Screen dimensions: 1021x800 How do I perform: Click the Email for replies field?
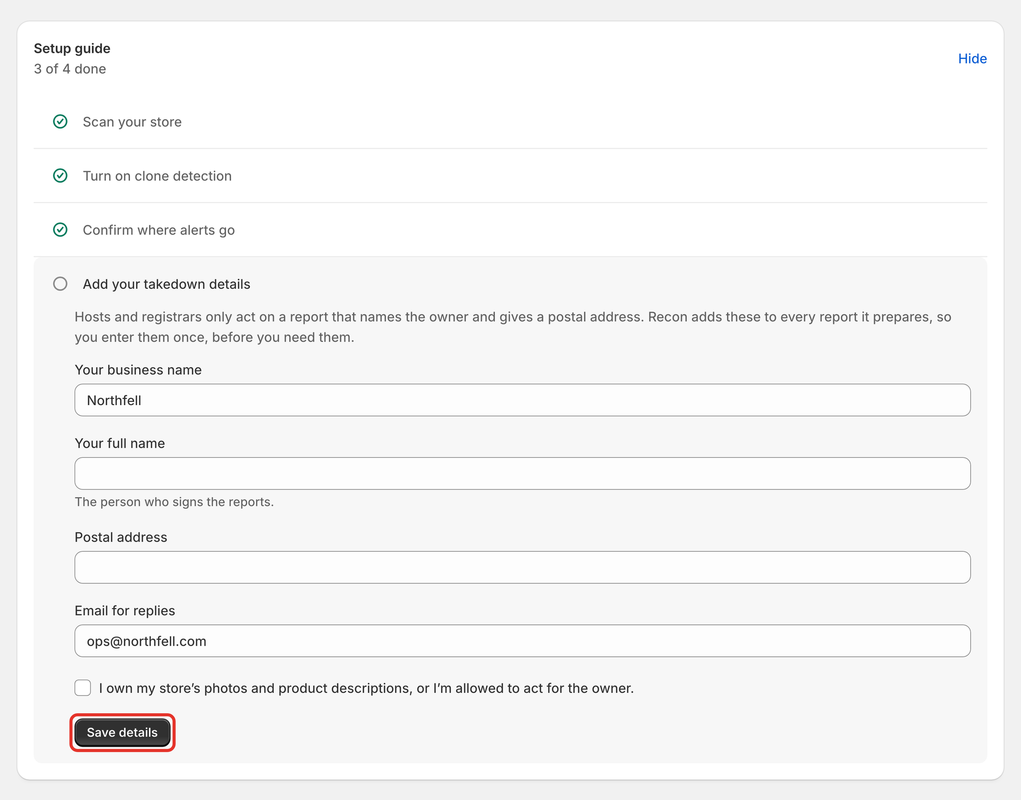[x=523, y=641]
